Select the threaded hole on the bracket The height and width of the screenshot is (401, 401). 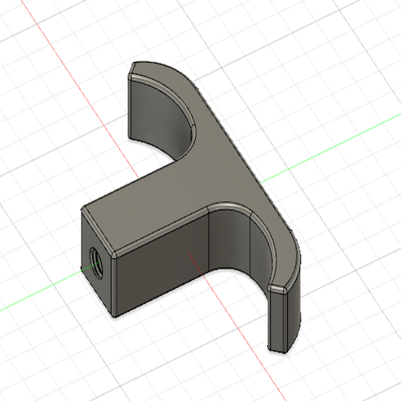96,263
